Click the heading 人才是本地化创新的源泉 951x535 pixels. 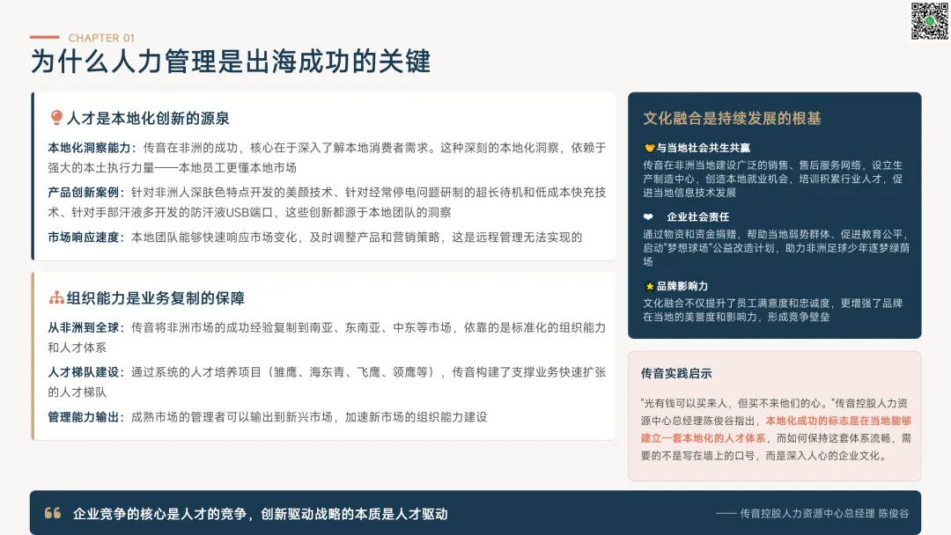pyautogui.click(x=148, y=118)
